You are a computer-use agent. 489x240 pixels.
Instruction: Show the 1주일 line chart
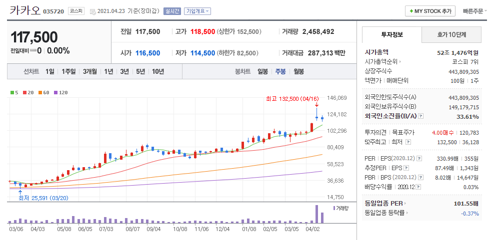click(x=68, y=71)
